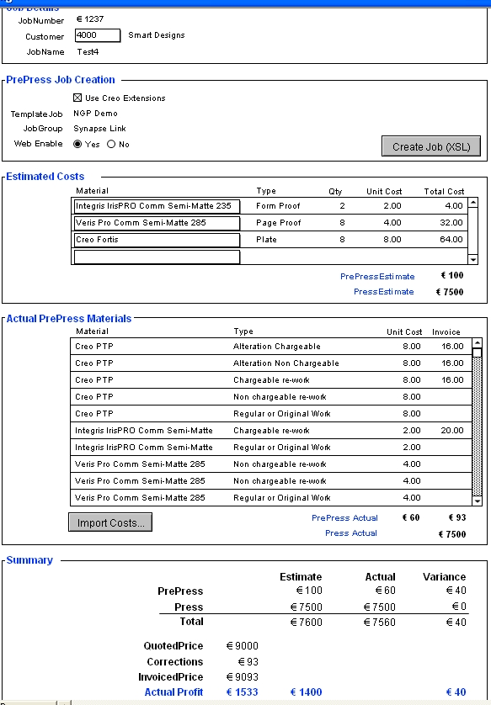Click the 64.00 total cost value
The height and width of the screenshot is (705, 491).
[451, 240]
